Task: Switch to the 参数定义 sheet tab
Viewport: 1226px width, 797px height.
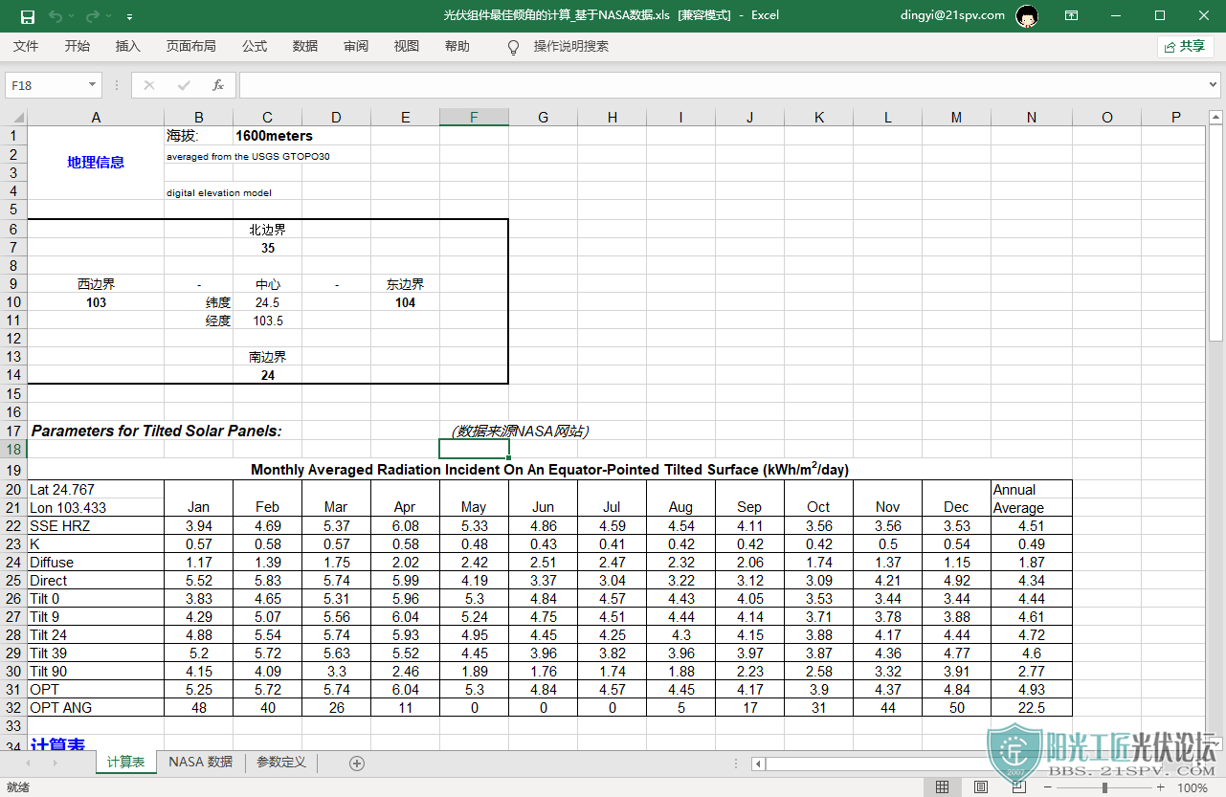Action: tap(281, 763)
